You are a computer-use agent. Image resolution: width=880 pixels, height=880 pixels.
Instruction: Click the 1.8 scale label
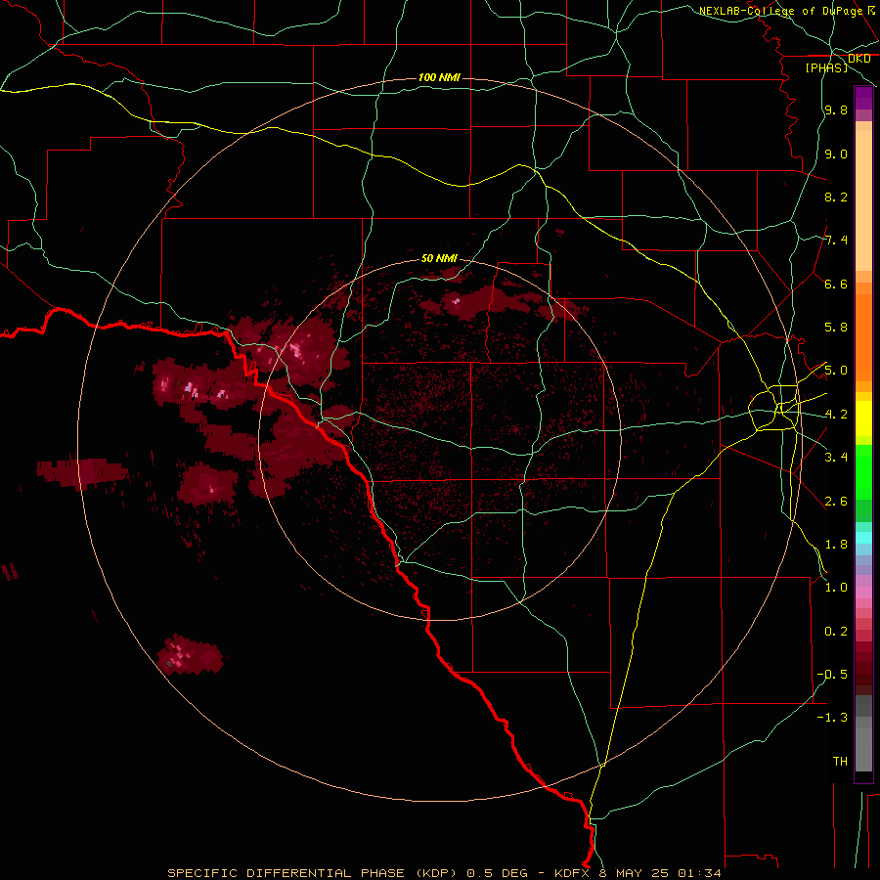click(x=836, y=545)
